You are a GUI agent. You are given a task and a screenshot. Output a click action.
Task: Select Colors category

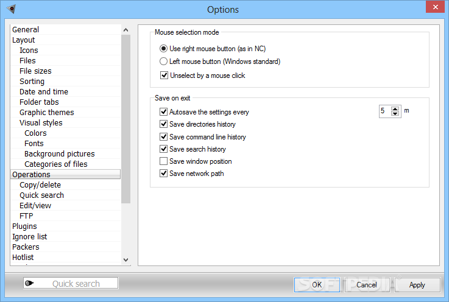66,133
